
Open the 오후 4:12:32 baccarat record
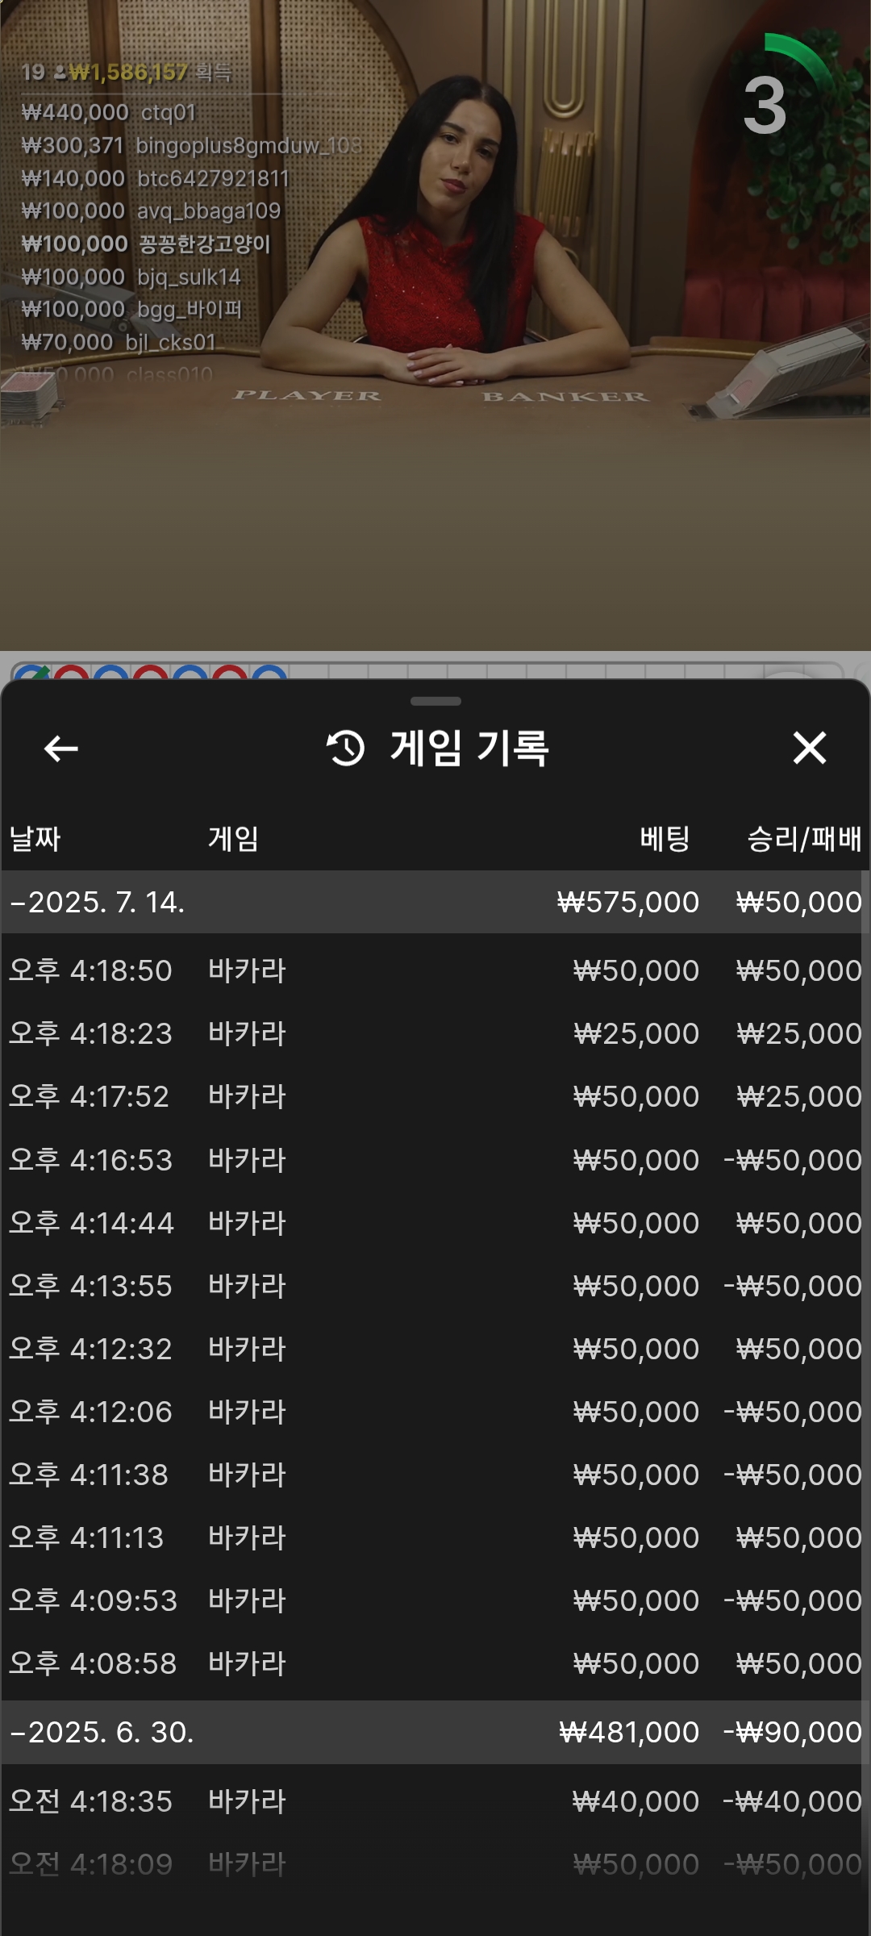pos(435,1348)
